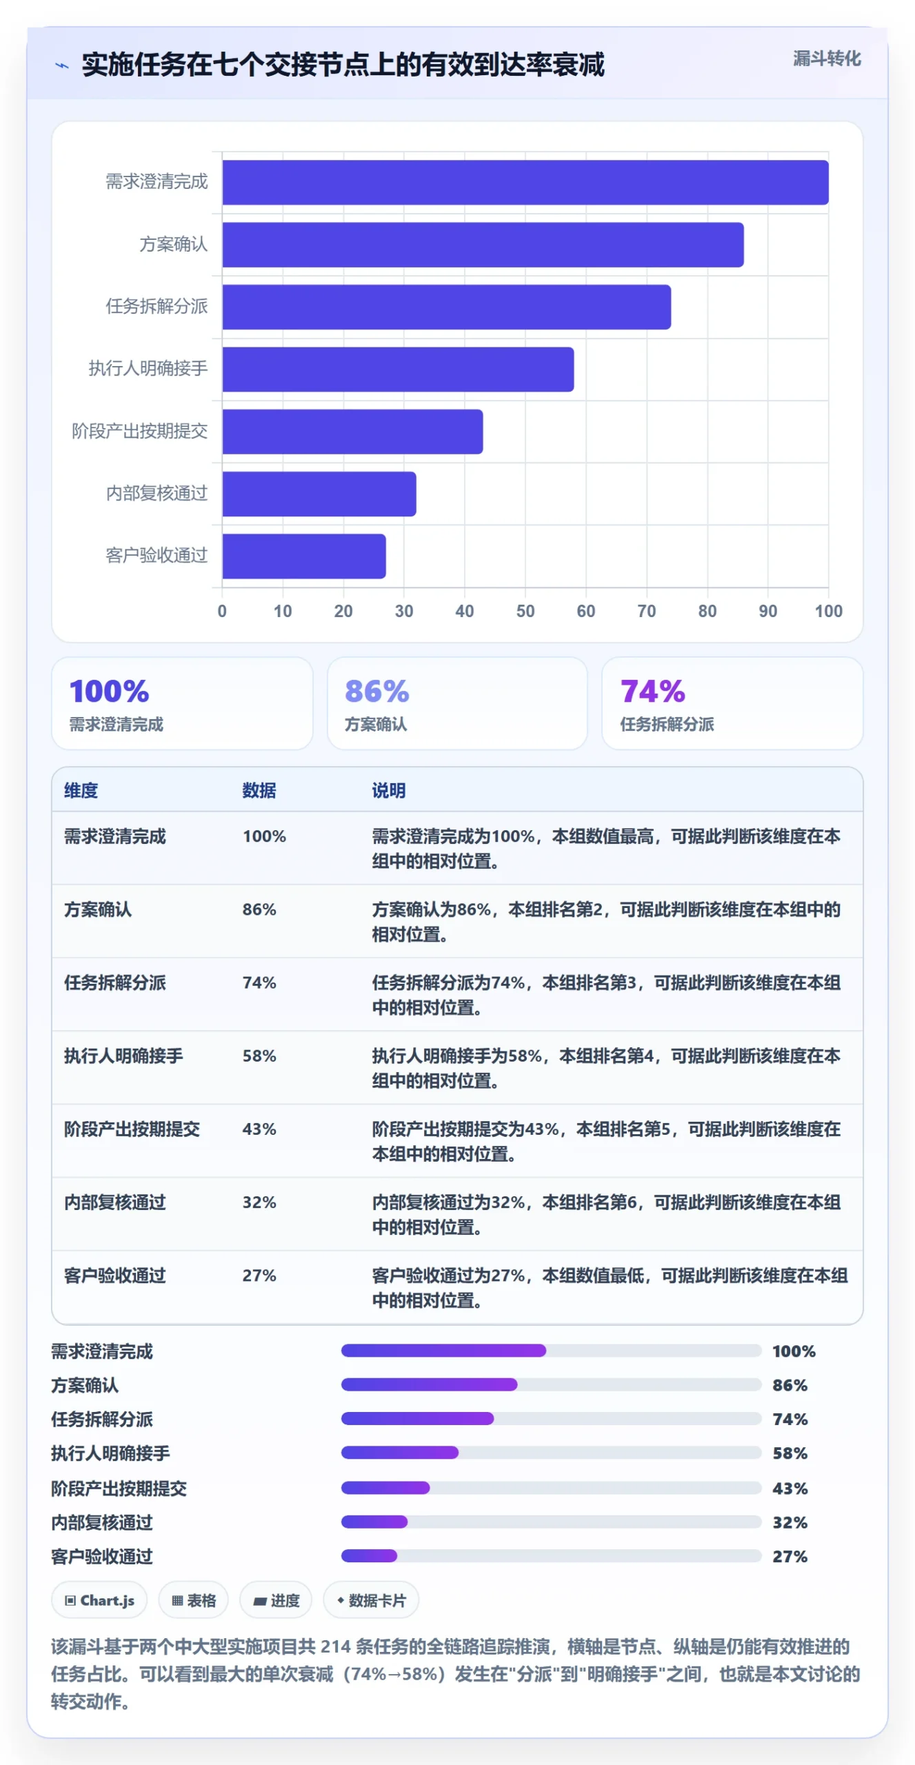Click the 任务拆解分派 74% progress bar

tap(551, 1418)
